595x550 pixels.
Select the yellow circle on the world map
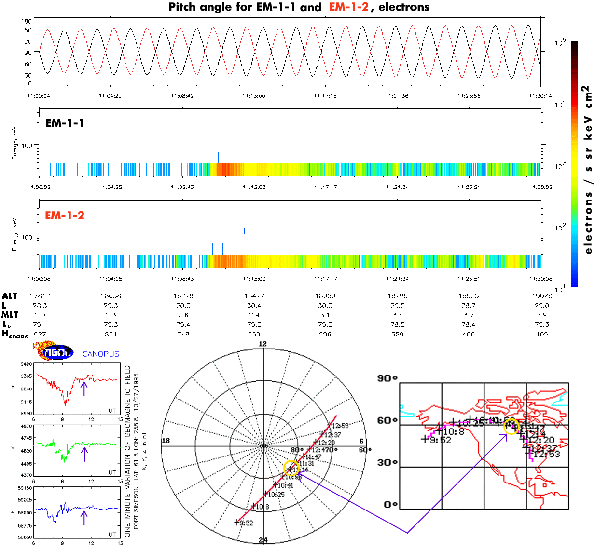[x=511, y=426]
